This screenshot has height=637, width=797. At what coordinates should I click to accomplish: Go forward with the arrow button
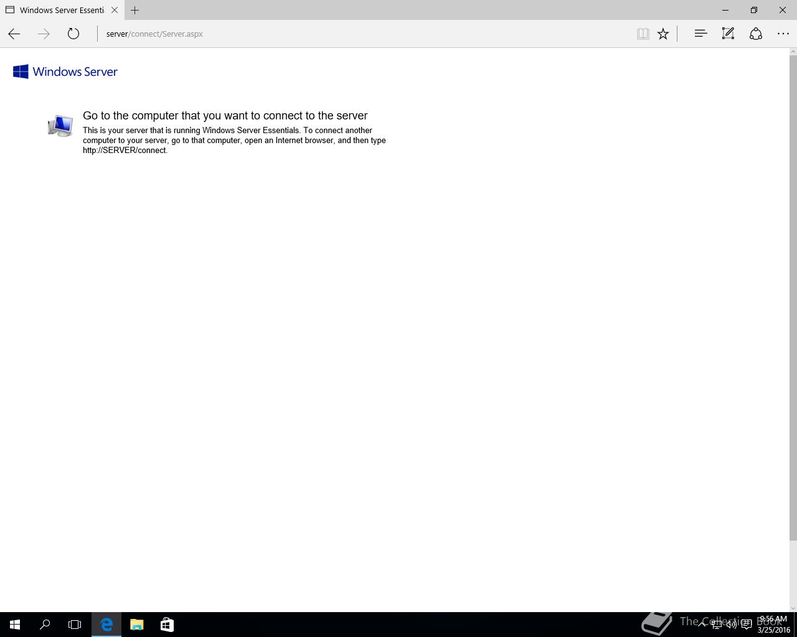click(44, 34)
